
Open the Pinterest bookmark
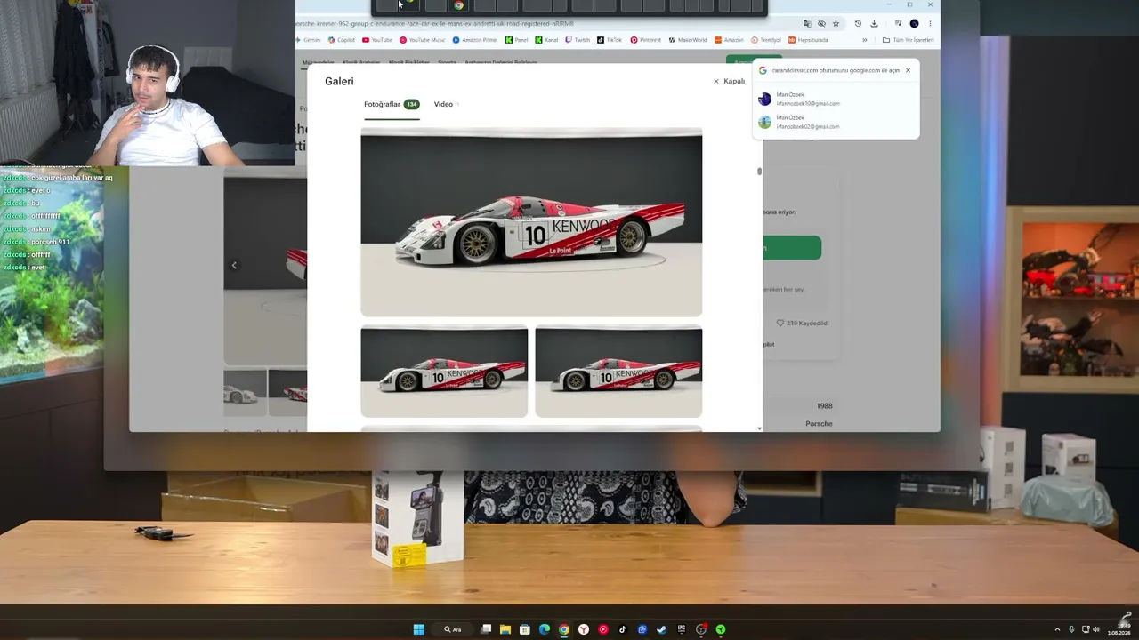(x=646, y=40)
